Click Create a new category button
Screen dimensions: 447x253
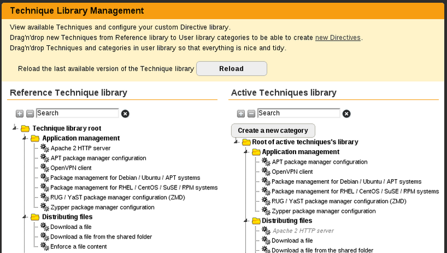[273, 131]
